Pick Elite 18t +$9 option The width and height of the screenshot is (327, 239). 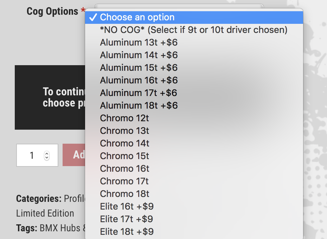[x=127, y=232]
